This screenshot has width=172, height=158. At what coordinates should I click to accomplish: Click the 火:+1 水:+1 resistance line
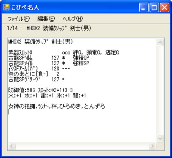click(47, 95)
